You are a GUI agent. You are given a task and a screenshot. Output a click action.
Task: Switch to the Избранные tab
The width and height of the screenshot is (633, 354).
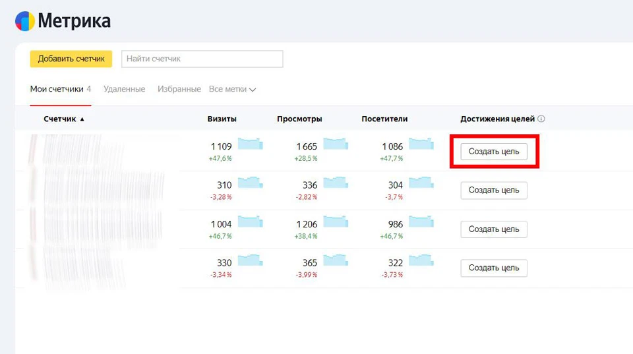tap(179, 89)
